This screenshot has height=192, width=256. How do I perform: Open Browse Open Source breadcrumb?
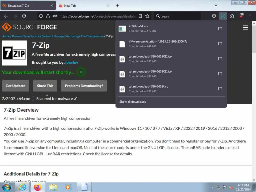point(26,36)
